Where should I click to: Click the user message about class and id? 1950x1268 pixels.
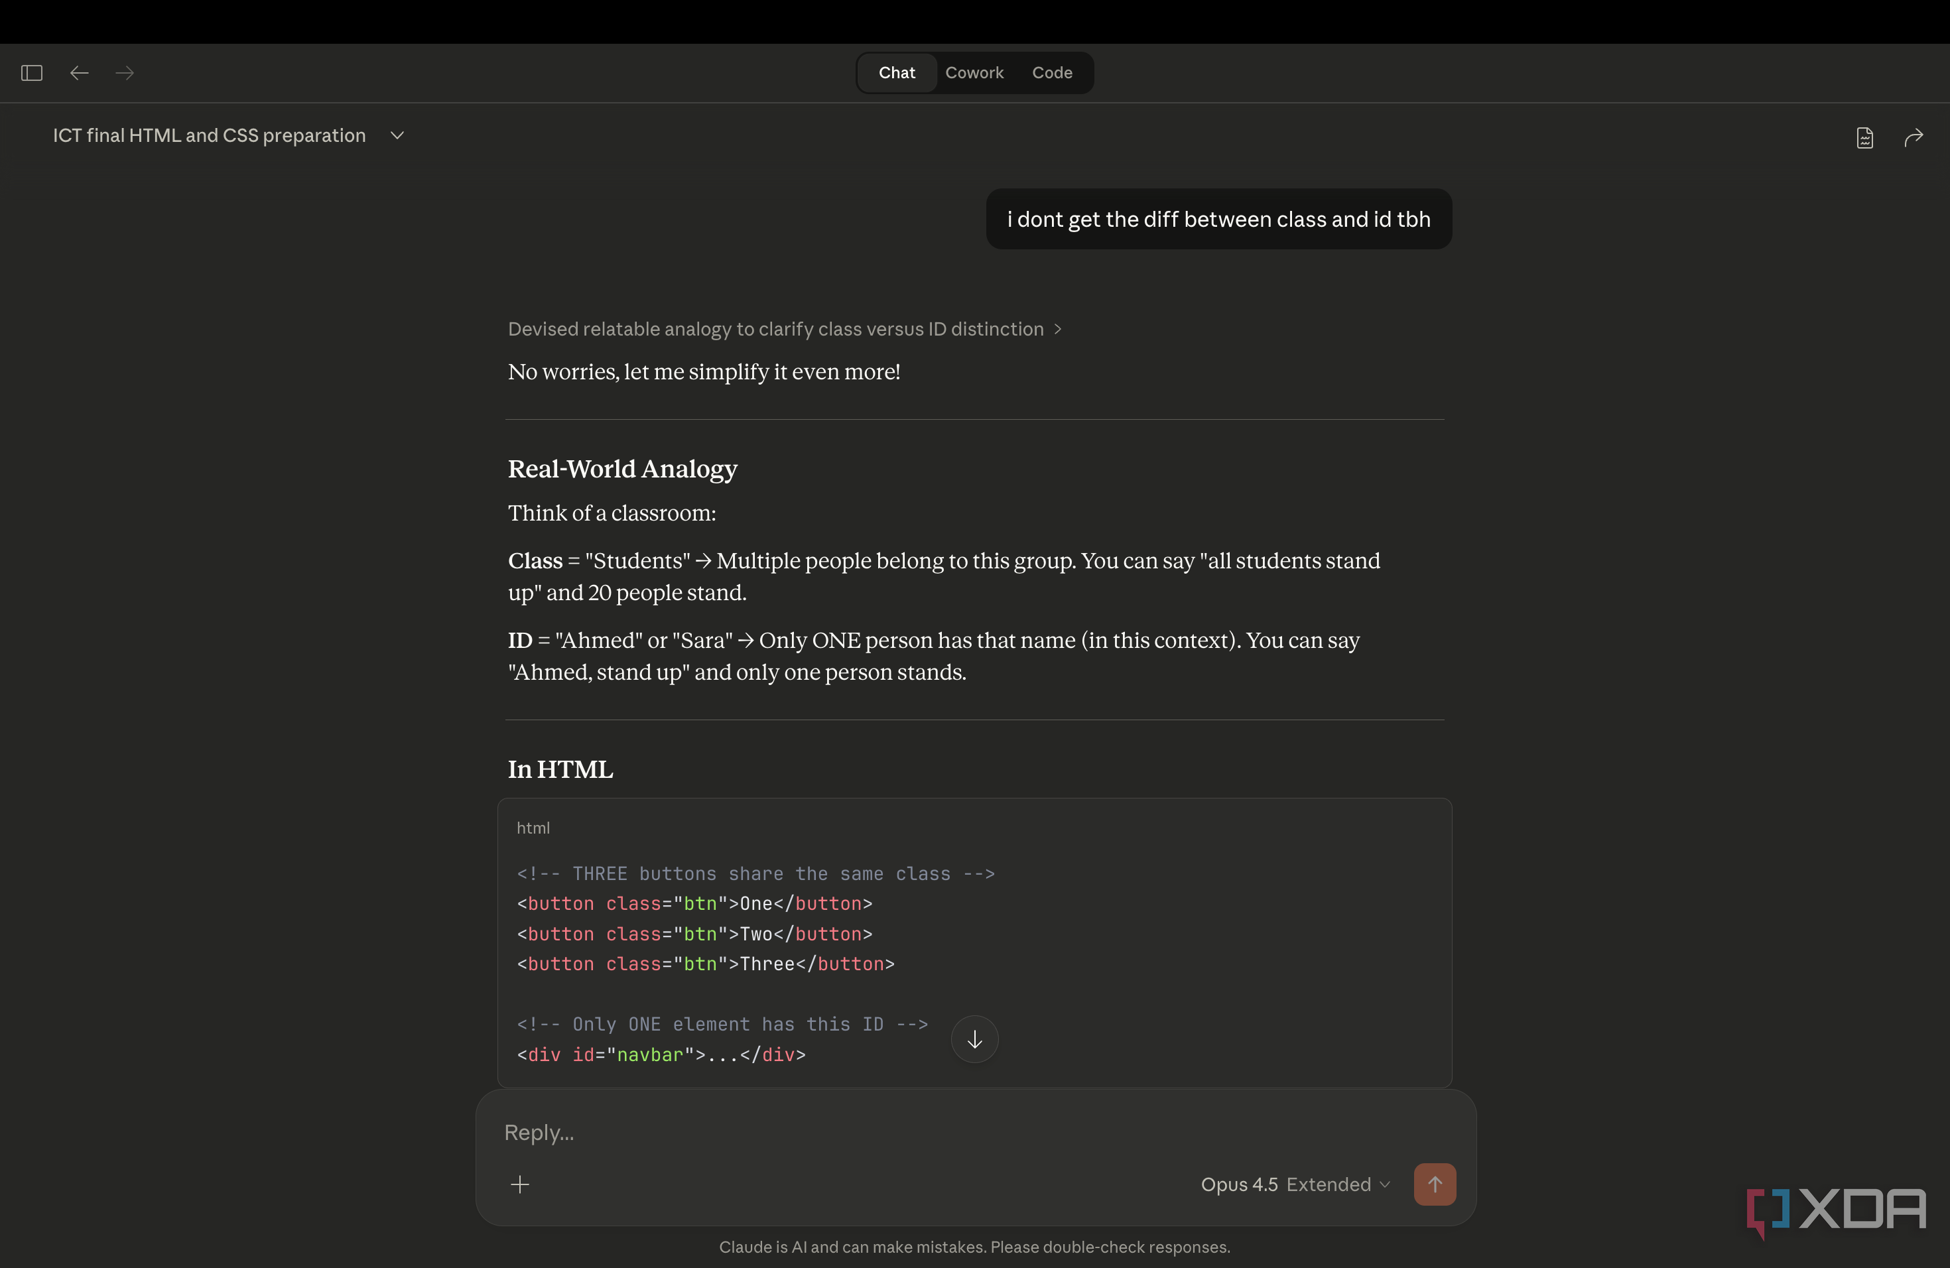1218,220
